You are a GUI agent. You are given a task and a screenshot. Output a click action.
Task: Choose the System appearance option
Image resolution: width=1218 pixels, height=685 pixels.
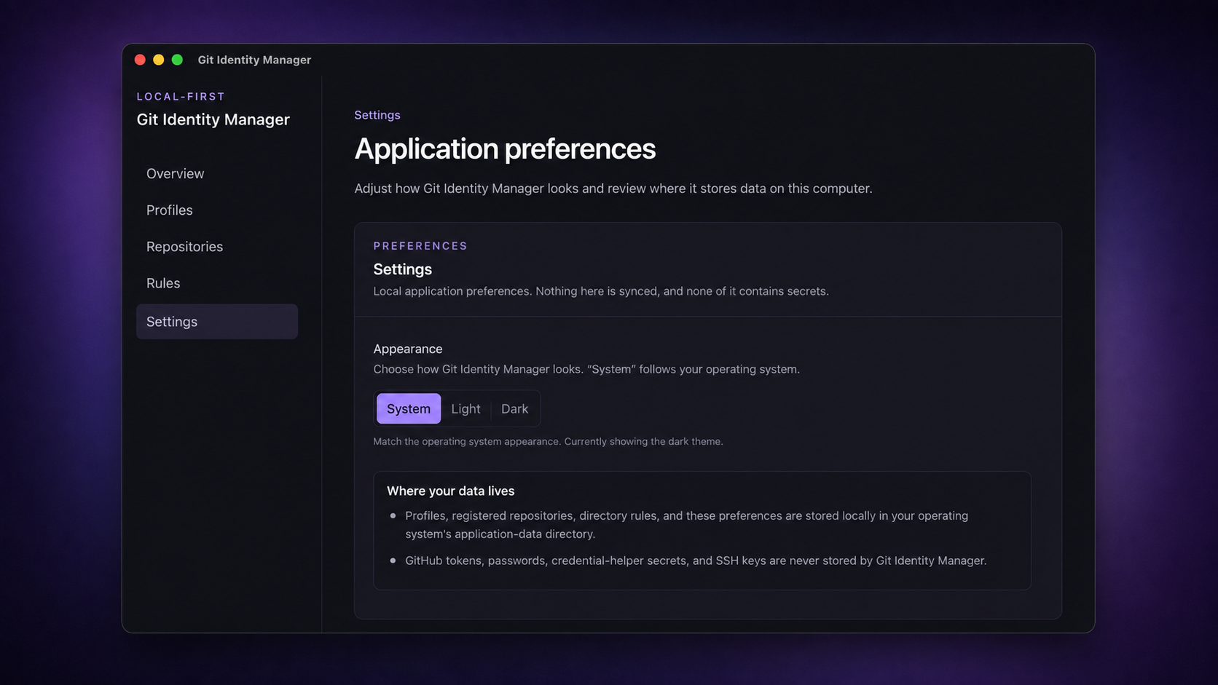point(409,408)
